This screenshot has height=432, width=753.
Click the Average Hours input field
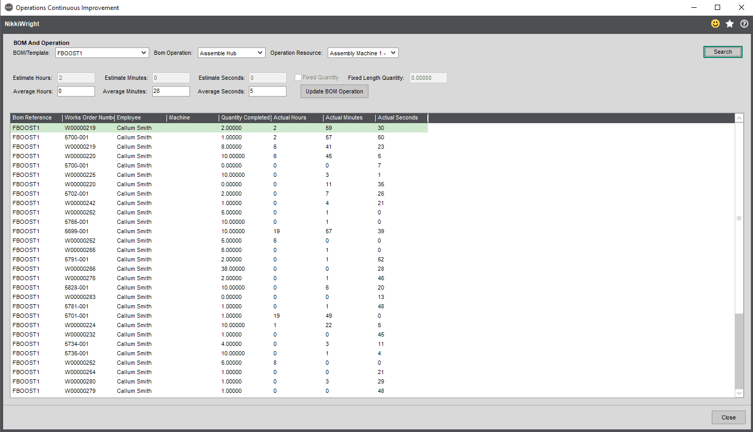[x=76, y=91]
